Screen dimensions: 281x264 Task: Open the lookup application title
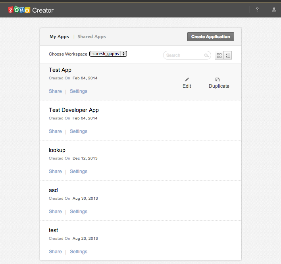(x=57, y=150)
